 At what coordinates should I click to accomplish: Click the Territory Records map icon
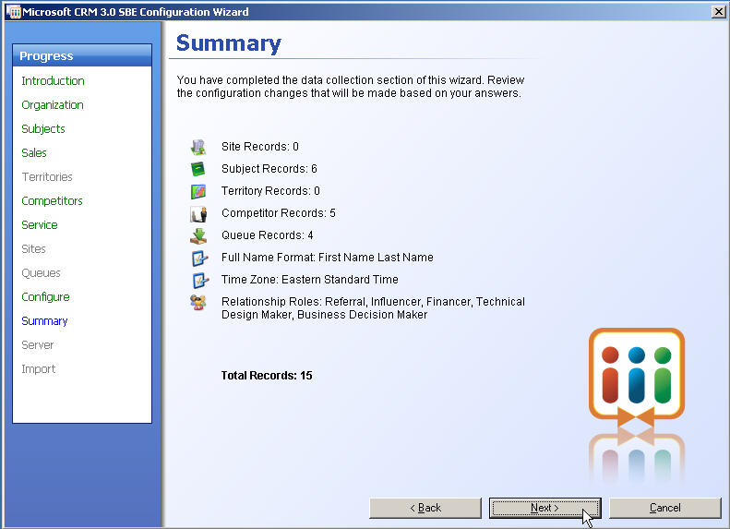click(198, 191)
